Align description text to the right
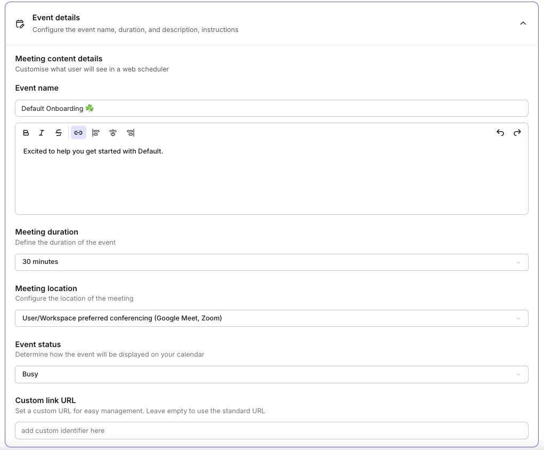 pos(131,133)
